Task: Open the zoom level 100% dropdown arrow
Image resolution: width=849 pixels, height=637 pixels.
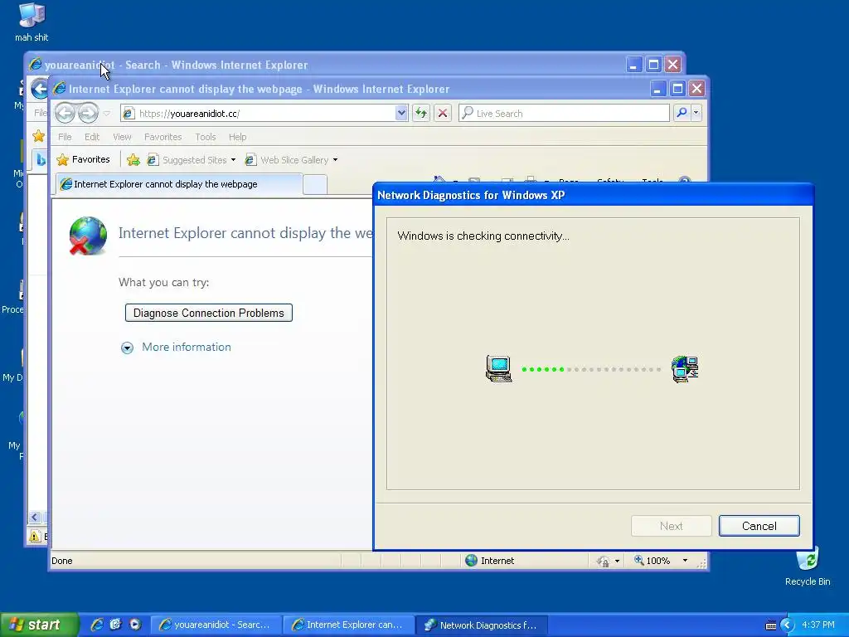Action: 685,561
